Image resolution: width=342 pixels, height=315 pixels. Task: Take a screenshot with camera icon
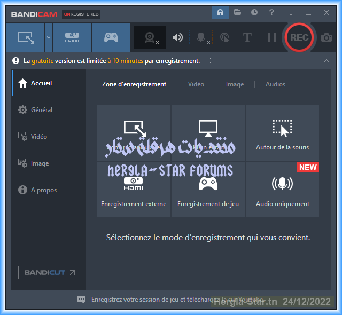pyautogui.click(x=327, y=37)
